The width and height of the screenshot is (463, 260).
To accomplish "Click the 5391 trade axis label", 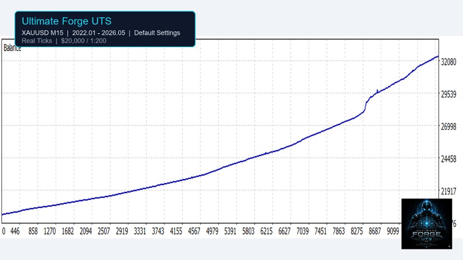I will click(231, 231).
